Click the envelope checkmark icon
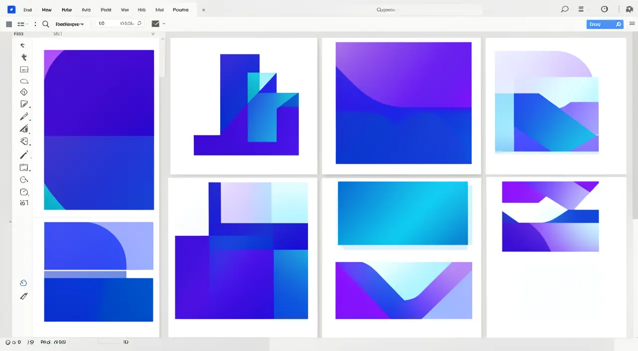638x351 pixels. pyautogui.click(x=156, y=23)
